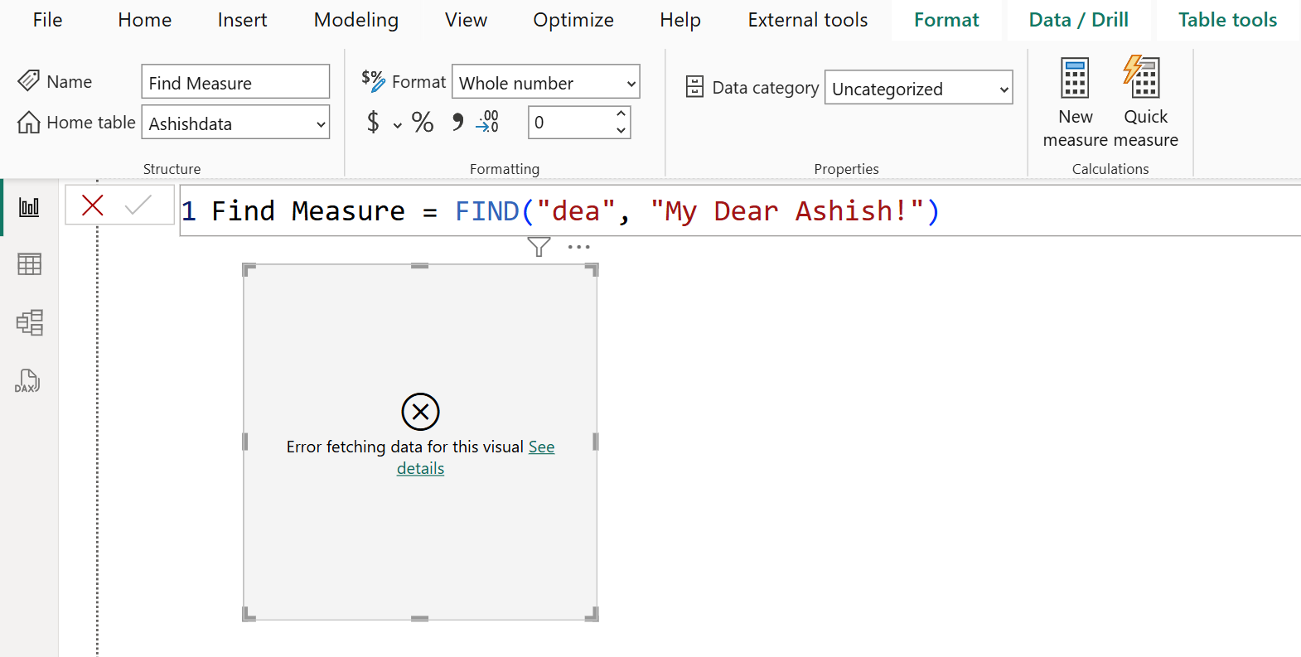The image size is (1301, 657).
Task: Open visual's More options ellipsis
Action: (578, 247)
